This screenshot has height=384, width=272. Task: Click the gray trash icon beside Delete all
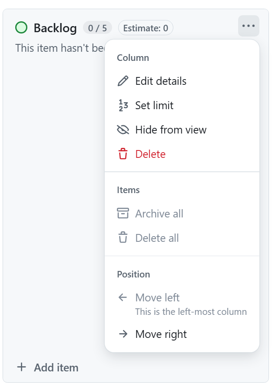(123, 238)
